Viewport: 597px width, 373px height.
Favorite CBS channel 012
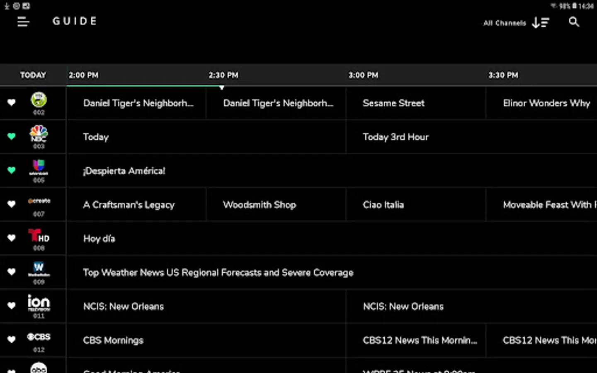click(11, 340)
